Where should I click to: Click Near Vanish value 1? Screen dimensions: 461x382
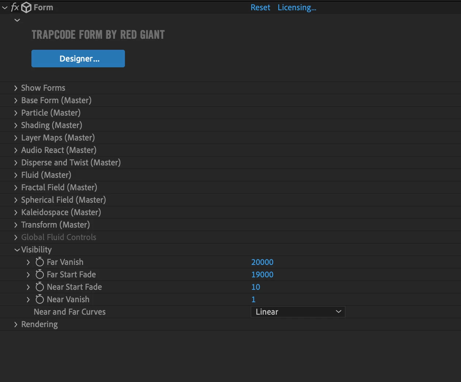[x=254, y=300]
